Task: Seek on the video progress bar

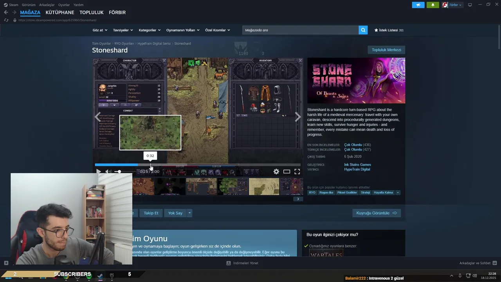Action: pos(198,165)
